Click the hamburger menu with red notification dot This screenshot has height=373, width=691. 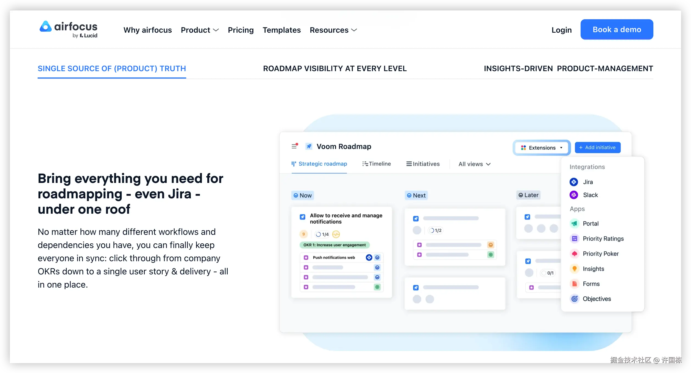click(294, 146)
